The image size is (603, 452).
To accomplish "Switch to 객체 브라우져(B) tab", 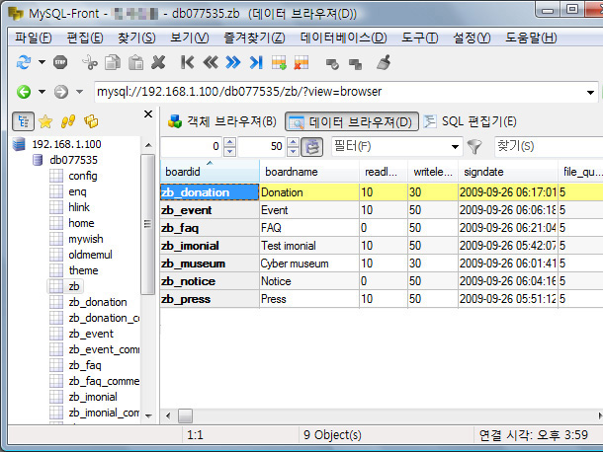I will [221, 121].
